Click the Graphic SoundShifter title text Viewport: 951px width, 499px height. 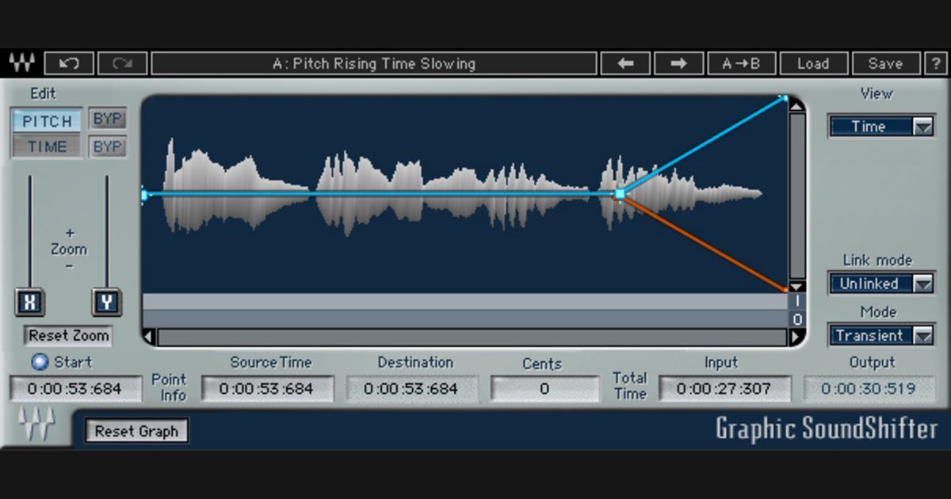827,429
